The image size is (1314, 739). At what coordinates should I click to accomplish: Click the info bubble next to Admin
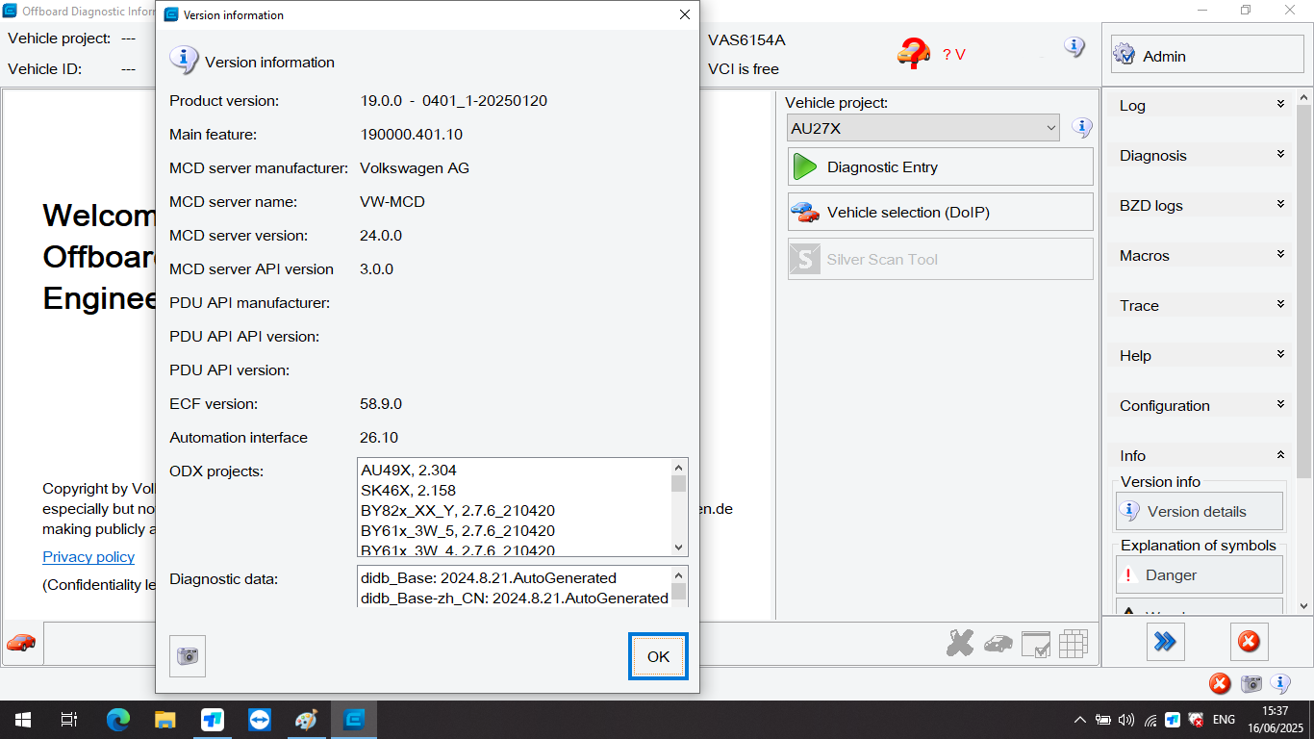click(x=1074, y=46)
